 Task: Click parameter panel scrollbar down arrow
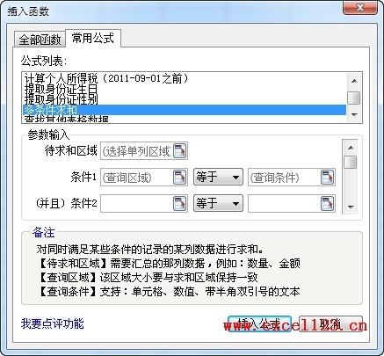351,207
